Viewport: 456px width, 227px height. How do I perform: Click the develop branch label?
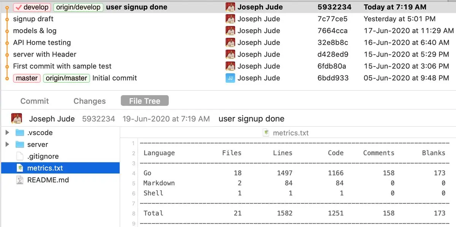click(x=32, y=7)
